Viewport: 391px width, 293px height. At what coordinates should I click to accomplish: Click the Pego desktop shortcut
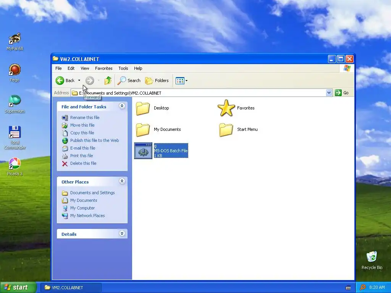[x=15, y=73]
